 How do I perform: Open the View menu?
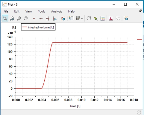click(28, 11)
